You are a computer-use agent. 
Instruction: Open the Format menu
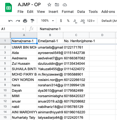tap(68, 12)
